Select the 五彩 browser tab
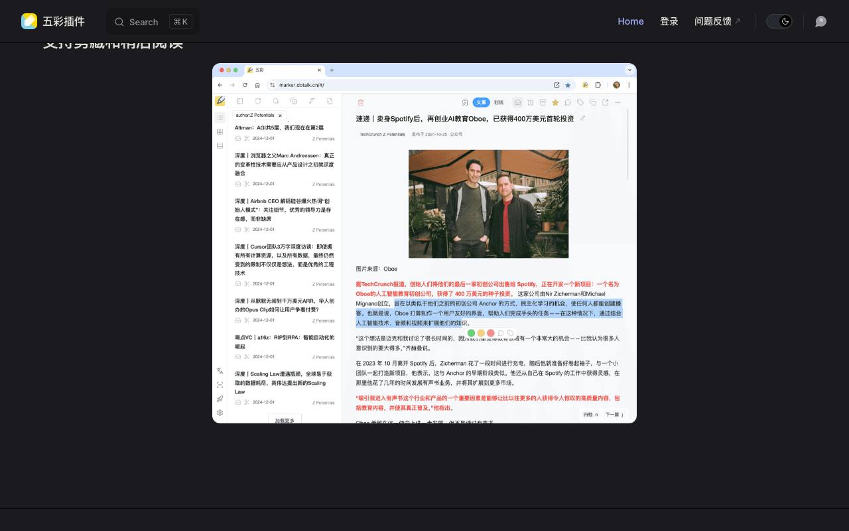The width and height of the screenshot is (849, 531). coord(284,70)
